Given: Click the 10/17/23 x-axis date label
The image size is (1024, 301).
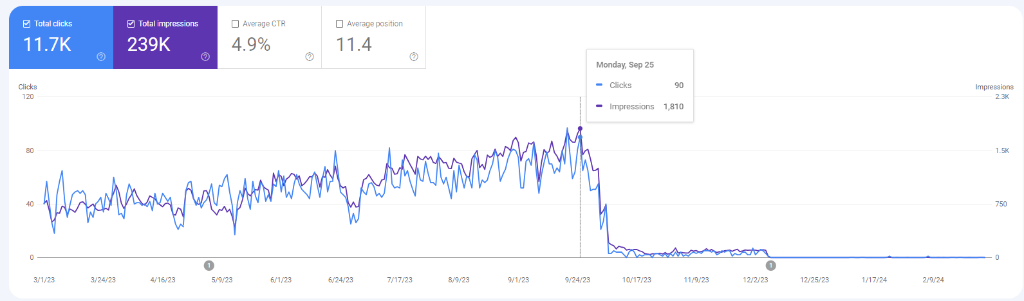Looking at the screenshot, I should tap(637, 280).
